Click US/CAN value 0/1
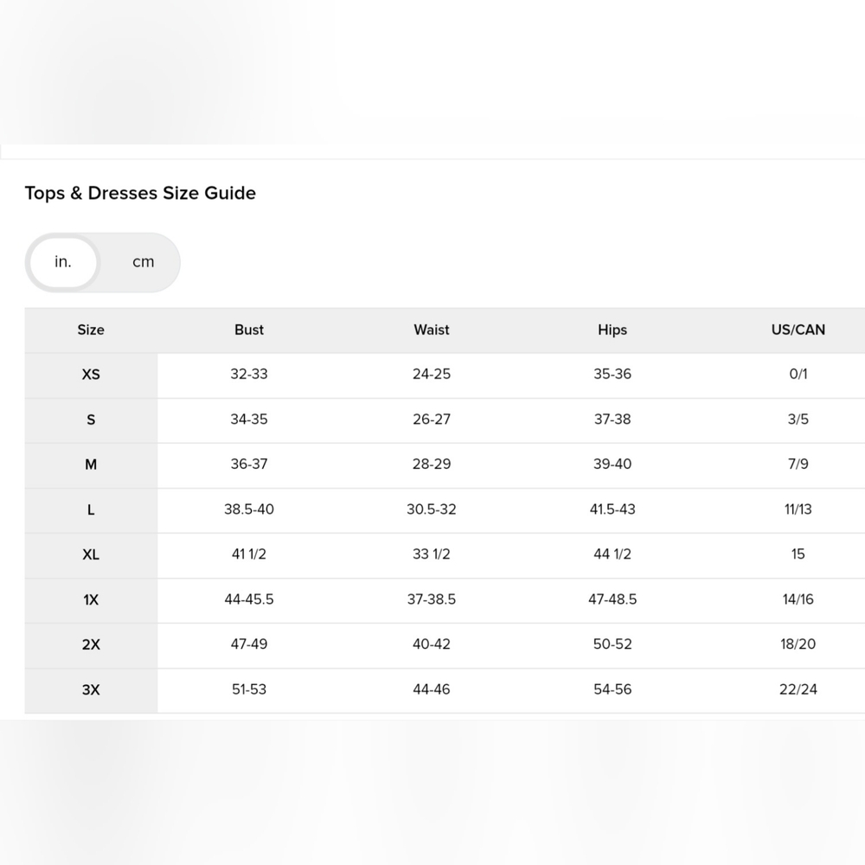This screenshot has width=865, height=865. 798,374
